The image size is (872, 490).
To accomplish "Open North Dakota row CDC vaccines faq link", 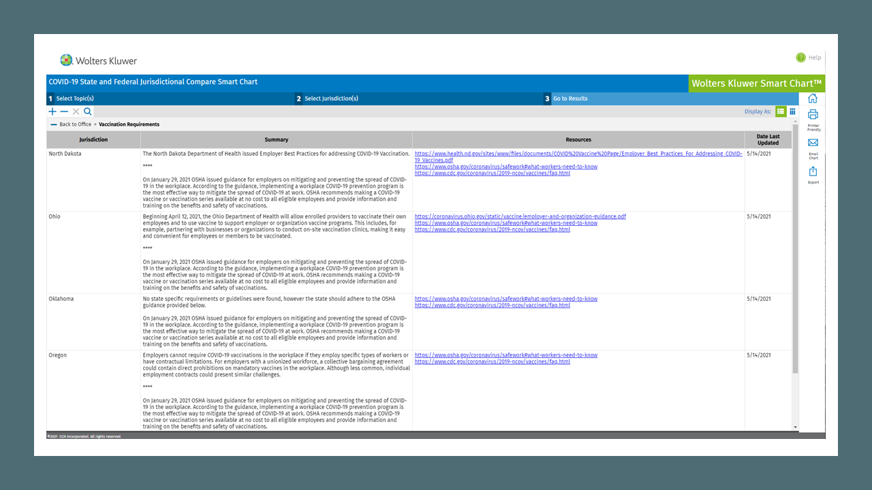I will click(x=492, y=174).
